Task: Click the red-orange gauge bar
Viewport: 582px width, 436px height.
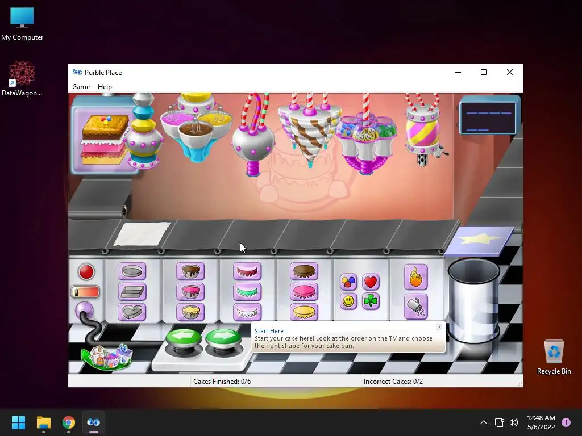Action: pyautogui.click(x=85, y=292)
